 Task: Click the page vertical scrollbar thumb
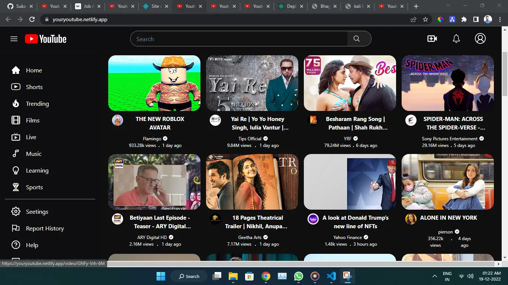505,74
